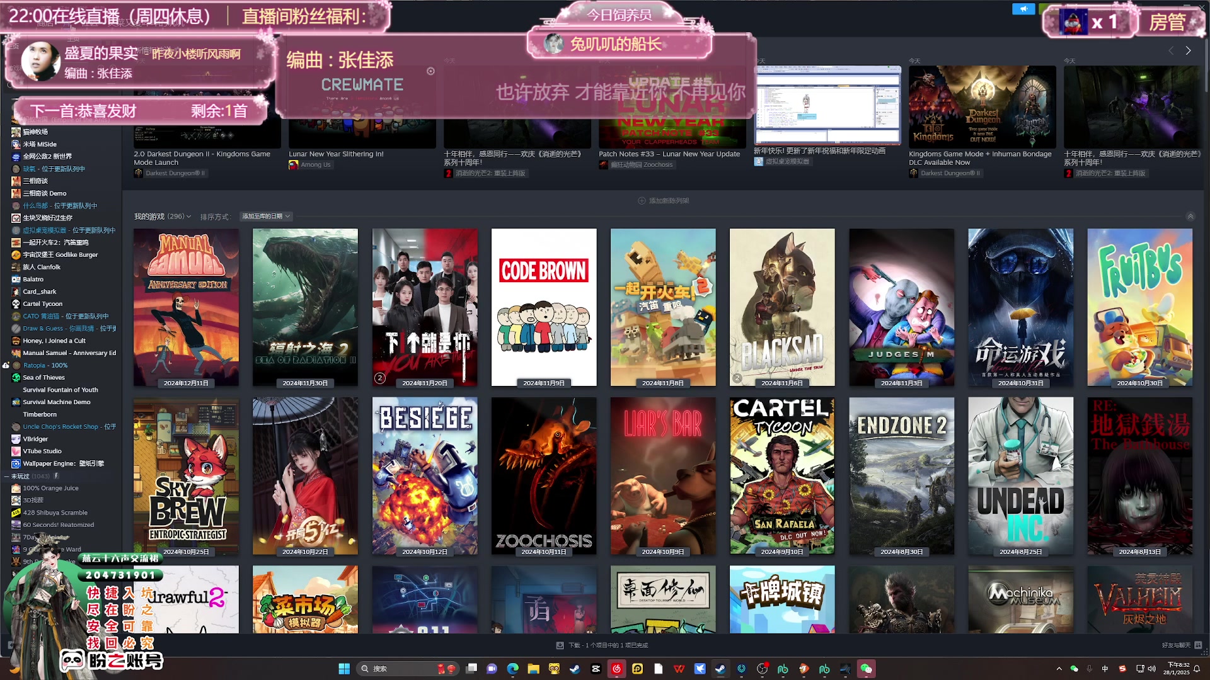Select Timberborn in the sidebar list
This screenshot has width=1210, height=680.
click(x=40, y=415)
